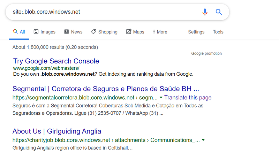
Task: Click the three-dot More icon
Action: tap(154, 32)
